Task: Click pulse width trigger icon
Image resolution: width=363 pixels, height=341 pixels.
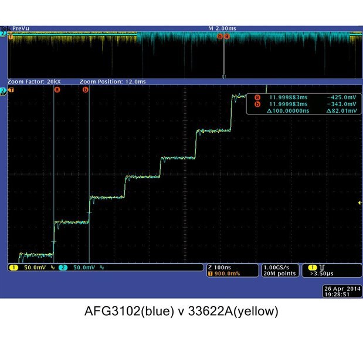Action: click(322, 267)
